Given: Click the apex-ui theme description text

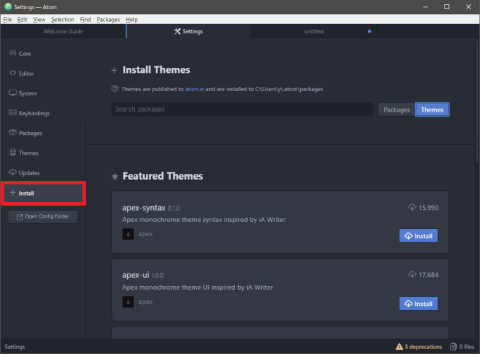Looking at the screenshot, I should point(198,288).
